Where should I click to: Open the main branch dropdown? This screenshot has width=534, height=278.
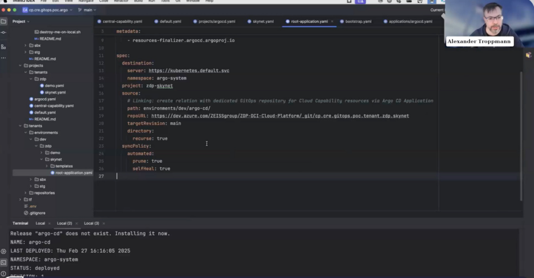87,10
